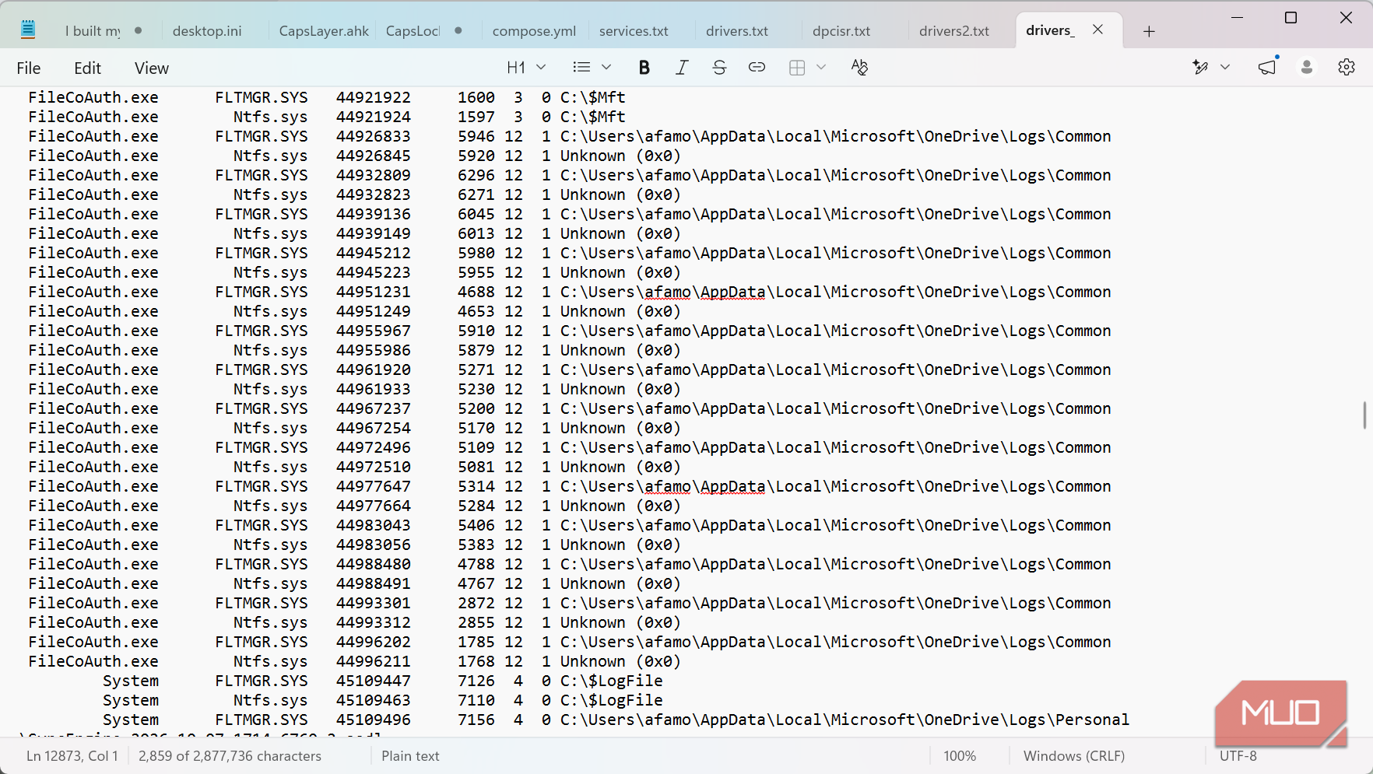The width and height of the screenshot is (1373, 774).
Task: Insert a table using the table icon
Action: [797, 68]
